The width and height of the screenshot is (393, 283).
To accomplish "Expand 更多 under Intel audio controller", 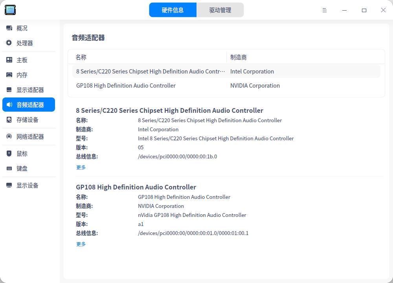I will [81, 167].
